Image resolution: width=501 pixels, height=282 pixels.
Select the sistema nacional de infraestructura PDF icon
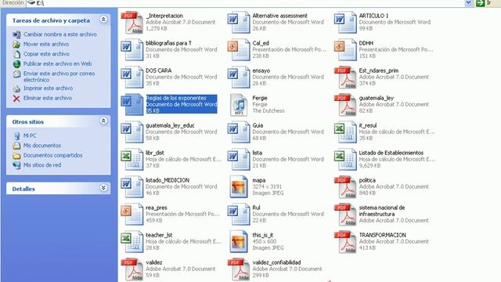(345, 214)
